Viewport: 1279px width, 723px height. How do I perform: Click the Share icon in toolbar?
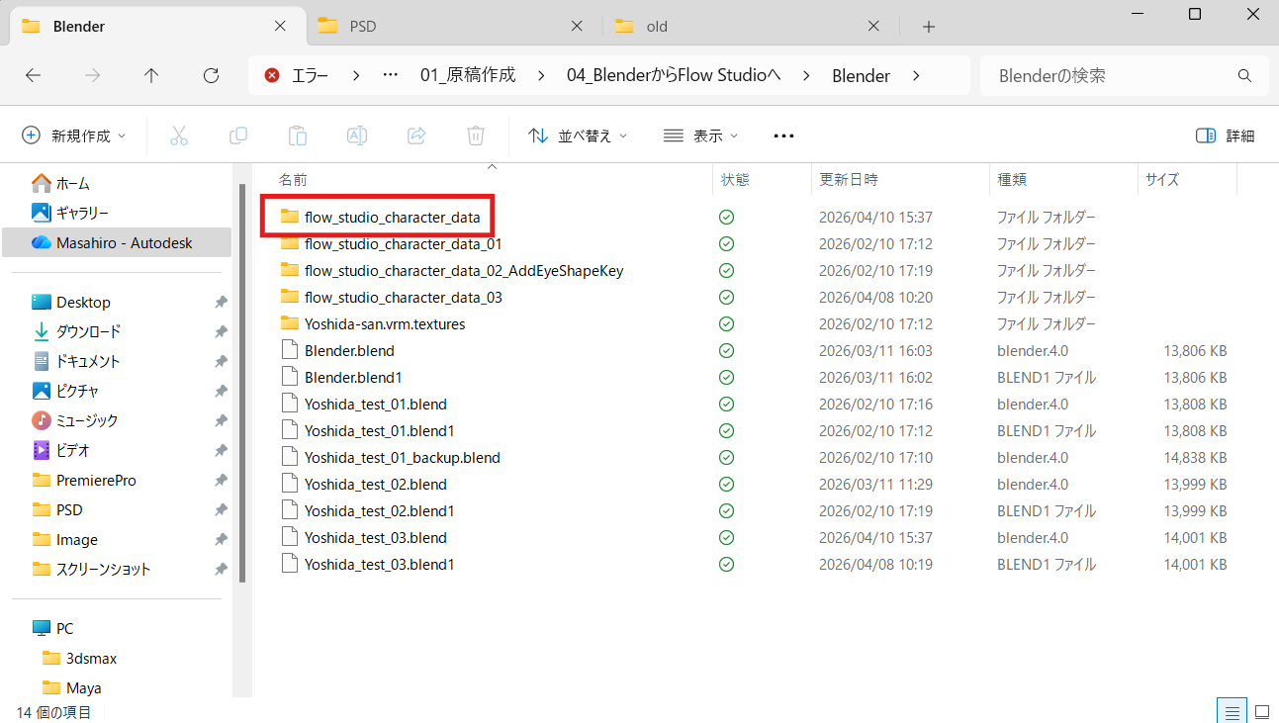(416, 136)
